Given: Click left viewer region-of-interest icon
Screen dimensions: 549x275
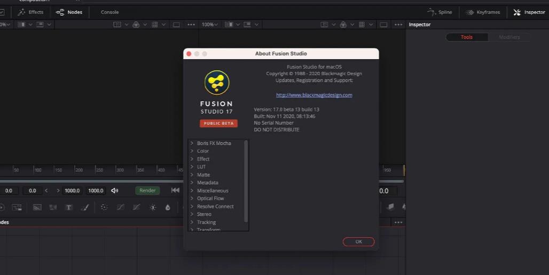Looking at the screenshot, I should pos(117,25).
